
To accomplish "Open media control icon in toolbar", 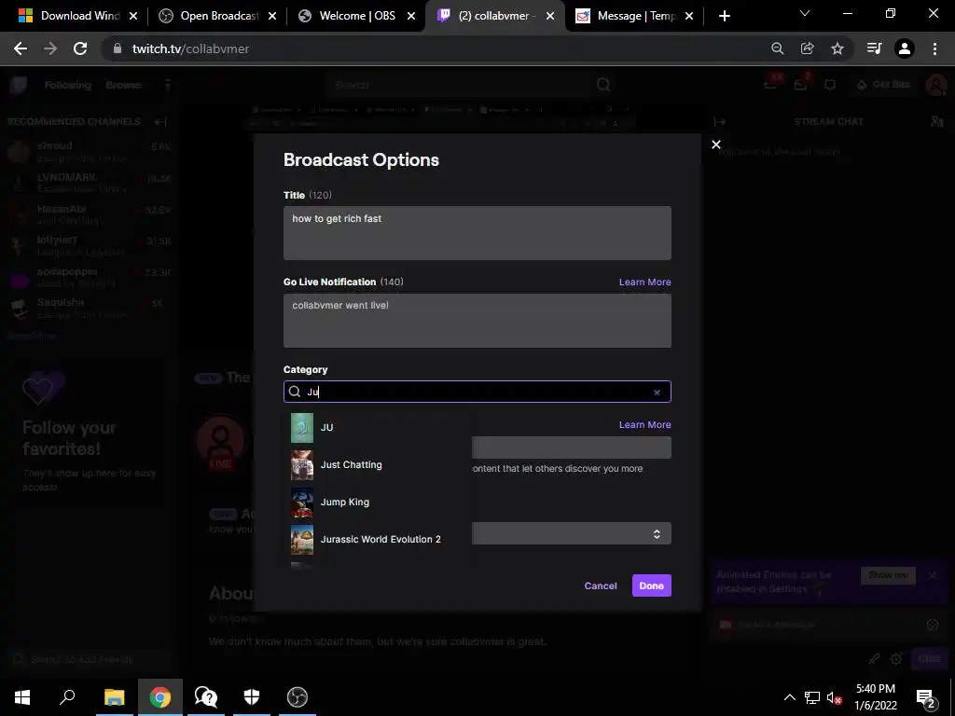I will click(874, 48).
